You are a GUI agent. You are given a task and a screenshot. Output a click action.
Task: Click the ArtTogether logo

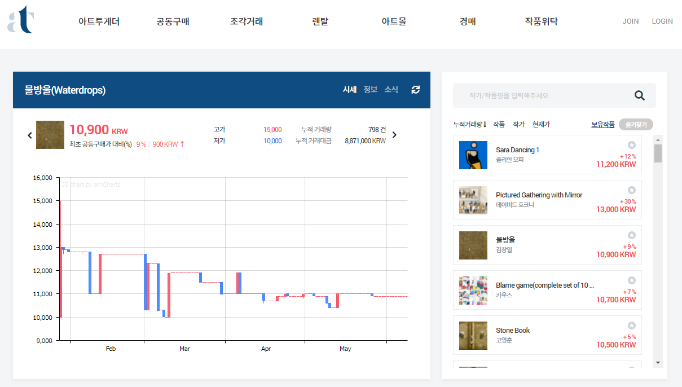21,20
